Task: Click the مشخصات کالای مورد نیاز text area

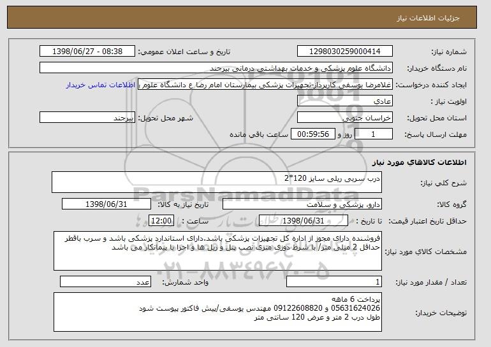Action: pos(217,251)
